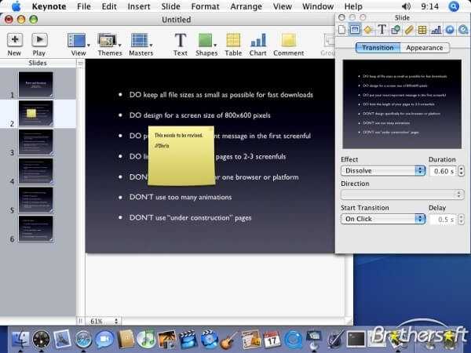Open the Themes chooser

click(110, 44)
